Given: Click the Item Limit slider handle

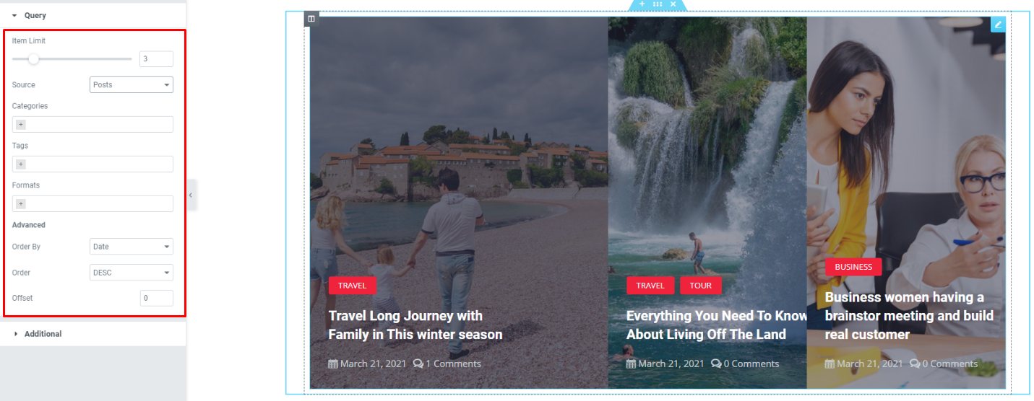Looking at the screenshot, I should pyautogui.click(x=33, y=59).
